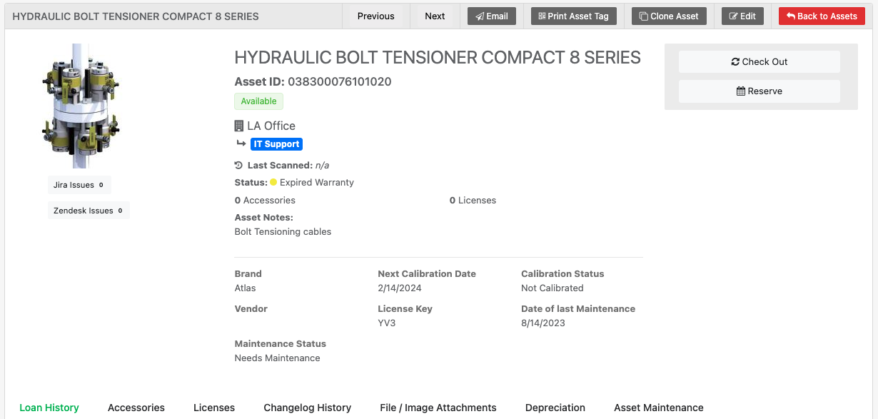
Task: Go Back to Assets list
Action: tap(822, 16)
